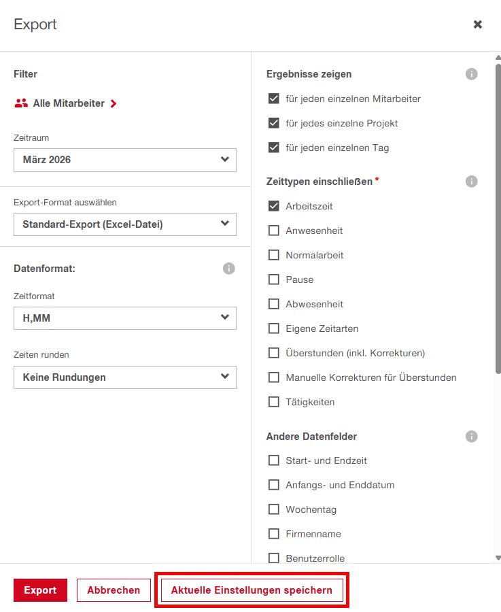Click the Alle Mitarbeiter people icon
Image resolution: width=501 pixels, height=612 pixels.
click(21, 103)
